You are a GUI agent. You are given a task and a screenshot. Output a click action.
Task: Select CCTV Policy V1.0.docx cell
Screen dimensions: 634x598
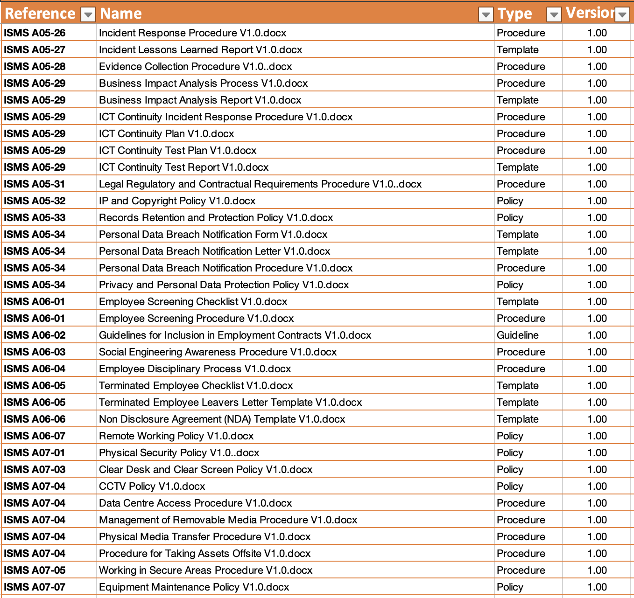tap(296, 487)
